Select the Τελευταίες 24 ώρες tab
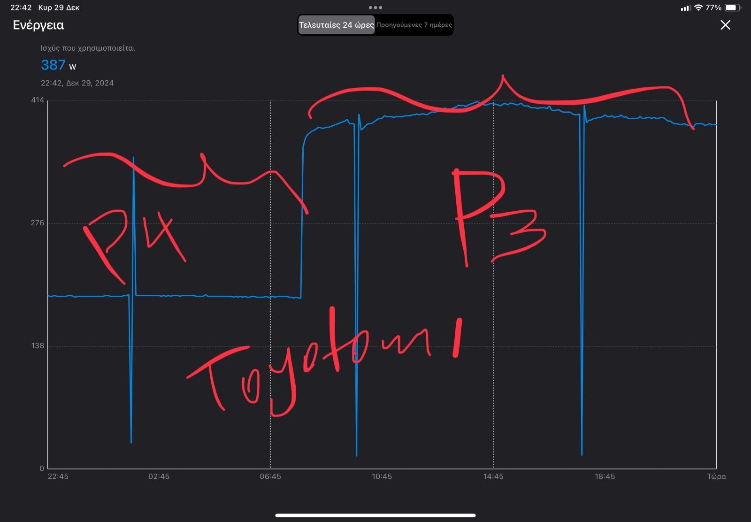Image resolution: width=751 pixels, height=522 pixels. 337,25
